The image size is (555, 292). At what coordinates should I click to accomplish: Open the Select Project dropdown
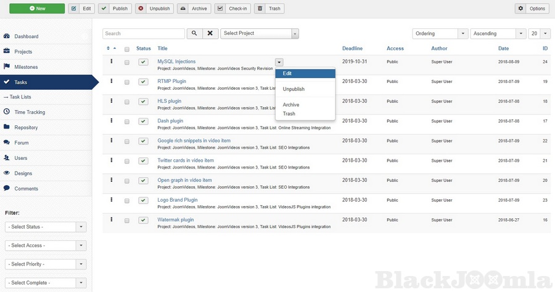click(260, 33)
